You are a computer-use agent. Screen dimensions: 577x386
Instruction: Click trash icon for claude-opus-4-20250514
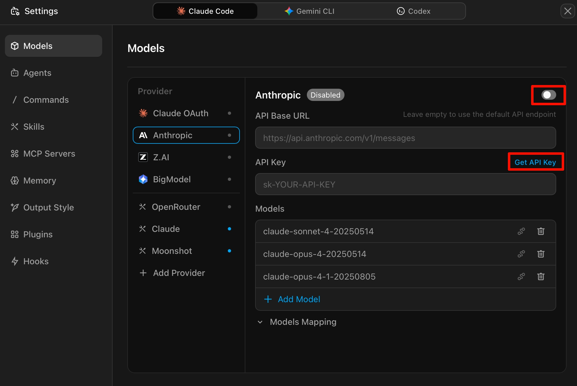[541, 254]
